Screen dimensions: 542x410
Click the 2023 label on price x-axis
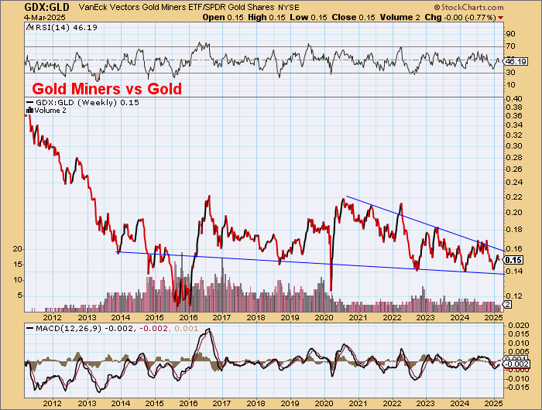point(426,317)
